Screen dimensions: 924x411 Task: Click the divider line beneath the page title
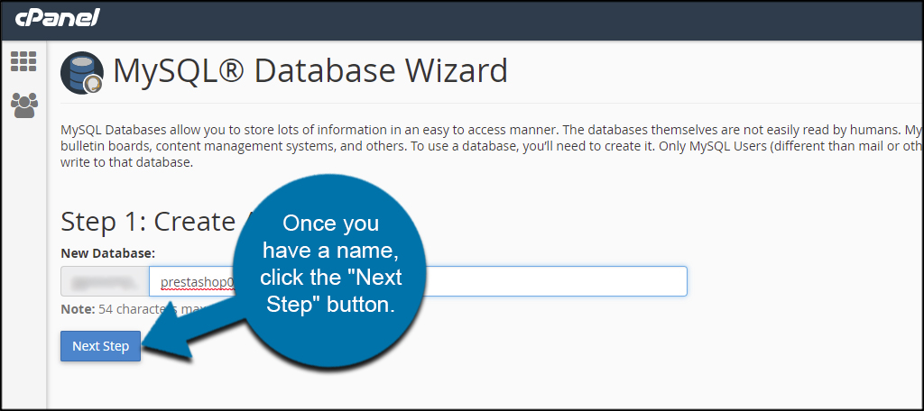point(492,104)
